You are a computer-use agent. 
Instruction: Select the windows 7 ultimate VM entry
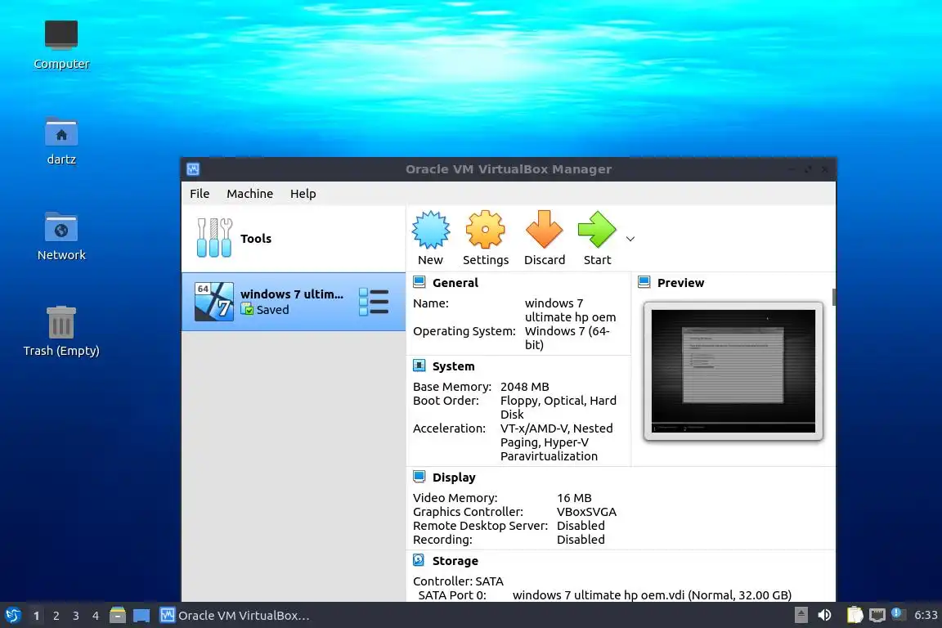(294, 302)
